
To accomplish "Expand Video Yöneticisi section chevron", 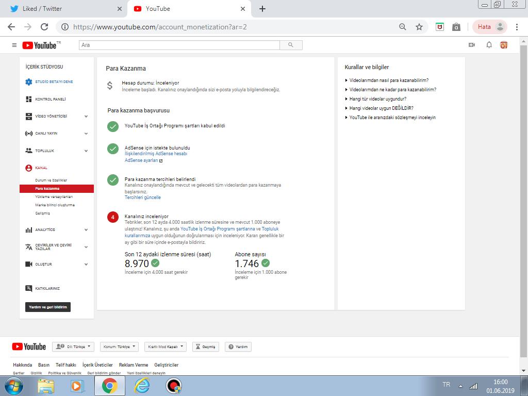I will [x=86, y=116].
